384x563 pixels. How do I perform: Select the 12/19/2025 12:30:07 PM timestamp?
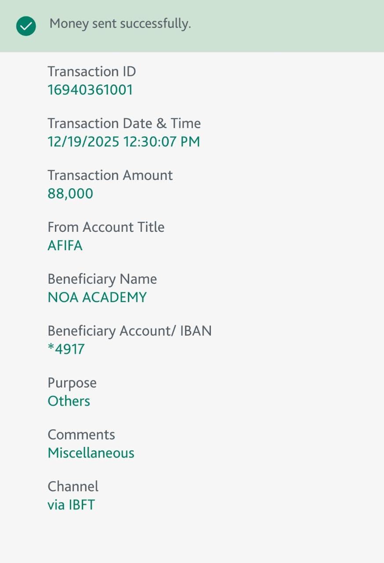coord(123,142)
